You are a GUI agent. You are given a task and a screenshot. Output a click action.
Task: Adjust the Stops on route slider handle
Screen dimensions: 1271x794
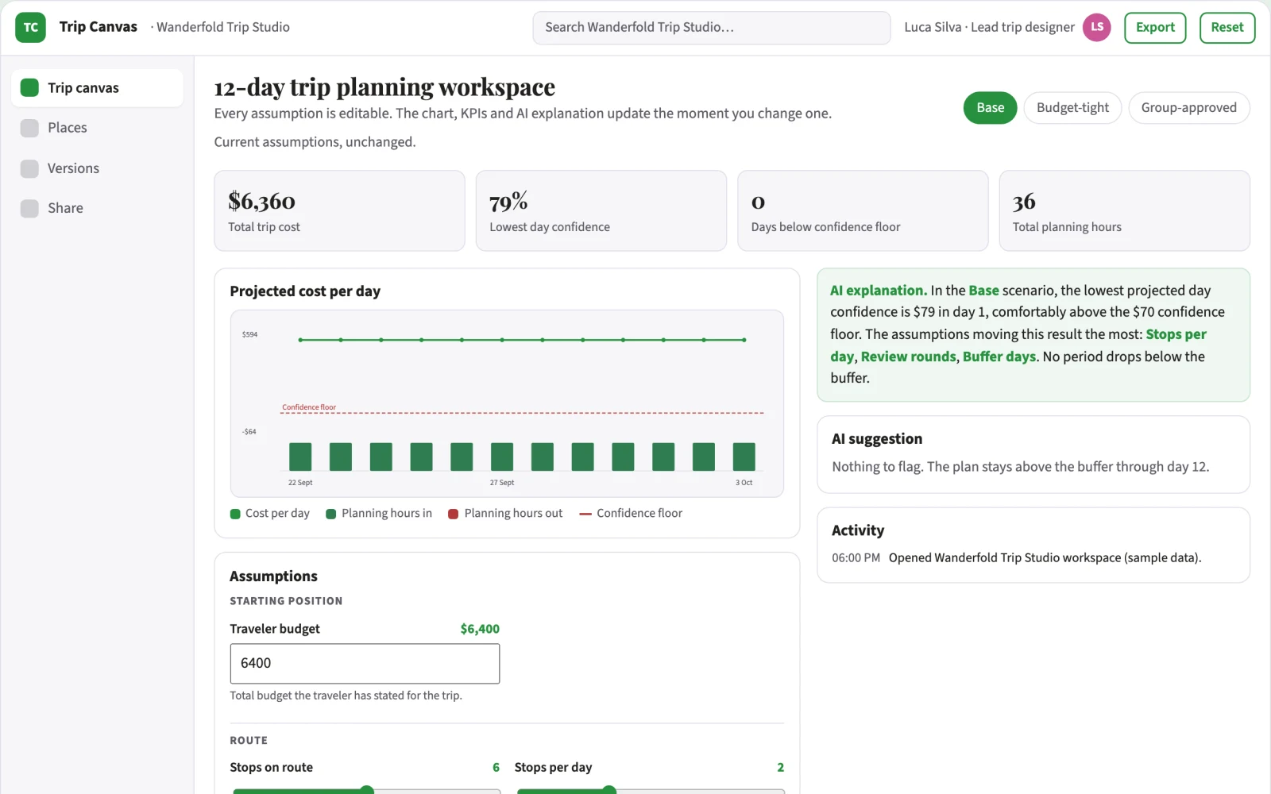pos(367,791)
